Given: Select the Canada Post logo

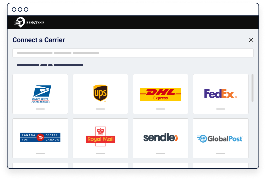Looking at the screenshot, I should click(40, 137).
